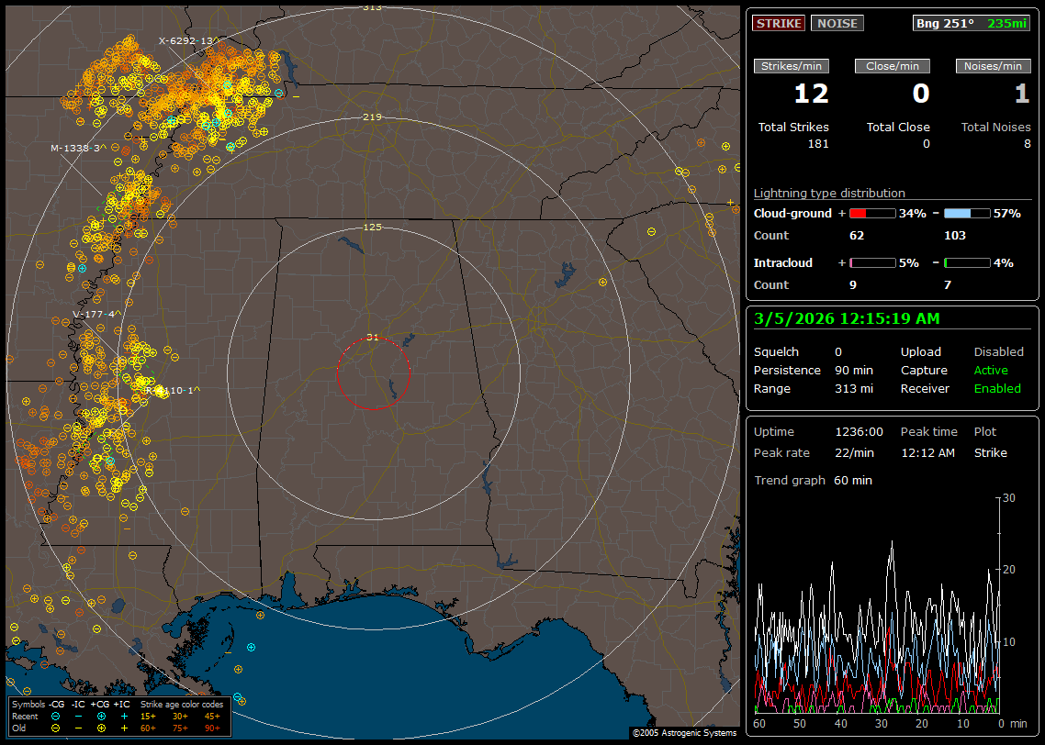Toggle the STRIKE indicator

779,23
